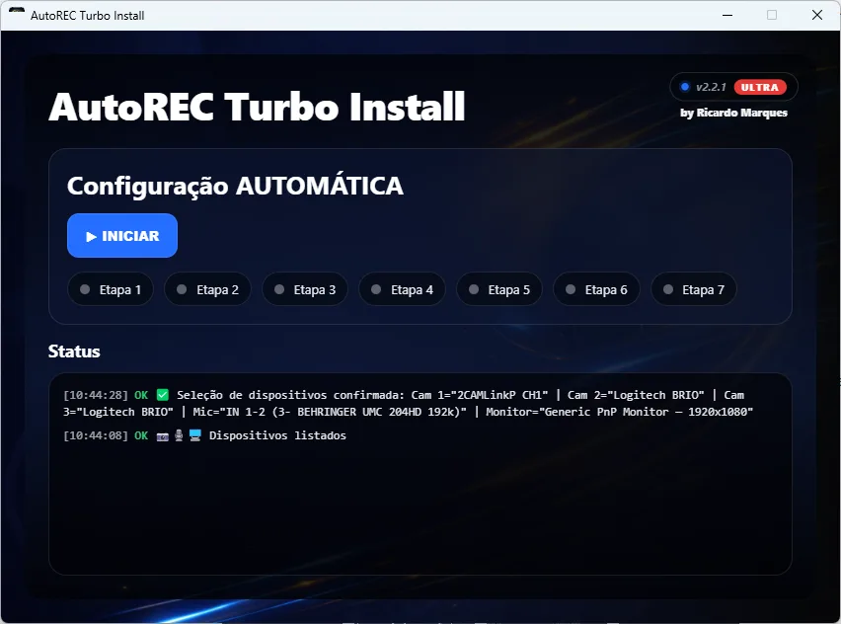Close the AutoREC Turbo Install window
This screenshot has height=624, width=841.
[x=817, y=15]
